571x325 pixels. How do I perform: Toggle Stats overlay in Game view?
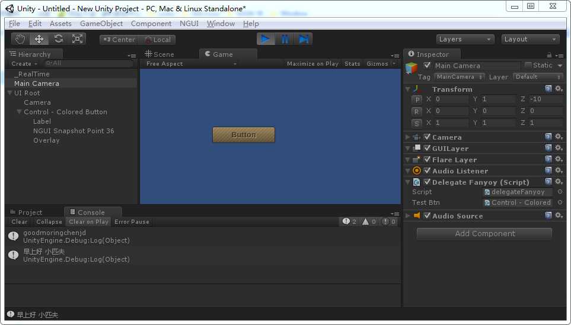click(352, 63)
